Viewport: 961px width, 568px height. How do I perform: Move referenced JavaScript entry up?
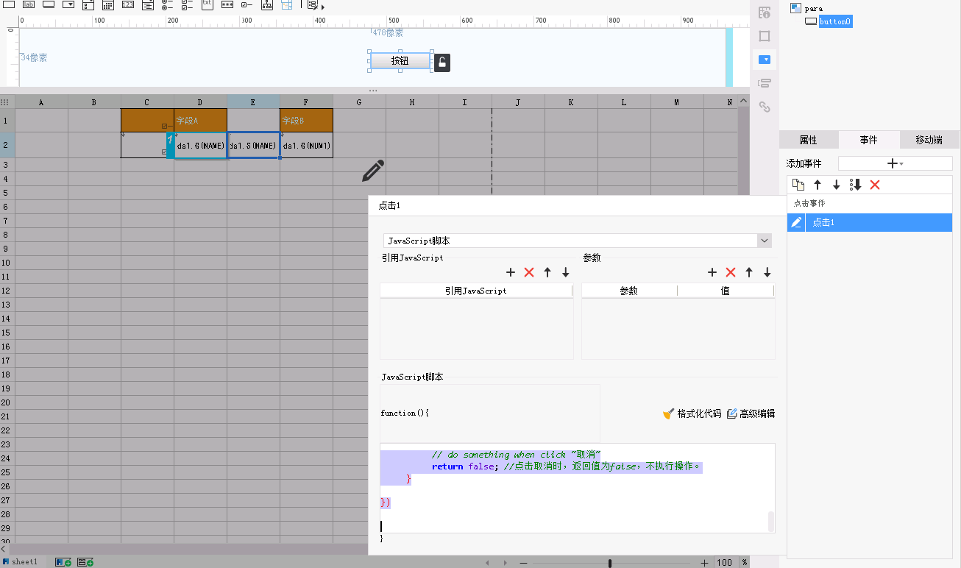coord(547,272)
